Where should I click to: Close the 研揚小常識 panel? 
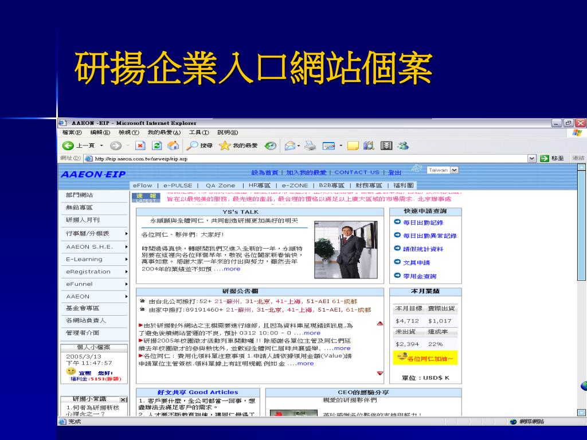(123, 400)
